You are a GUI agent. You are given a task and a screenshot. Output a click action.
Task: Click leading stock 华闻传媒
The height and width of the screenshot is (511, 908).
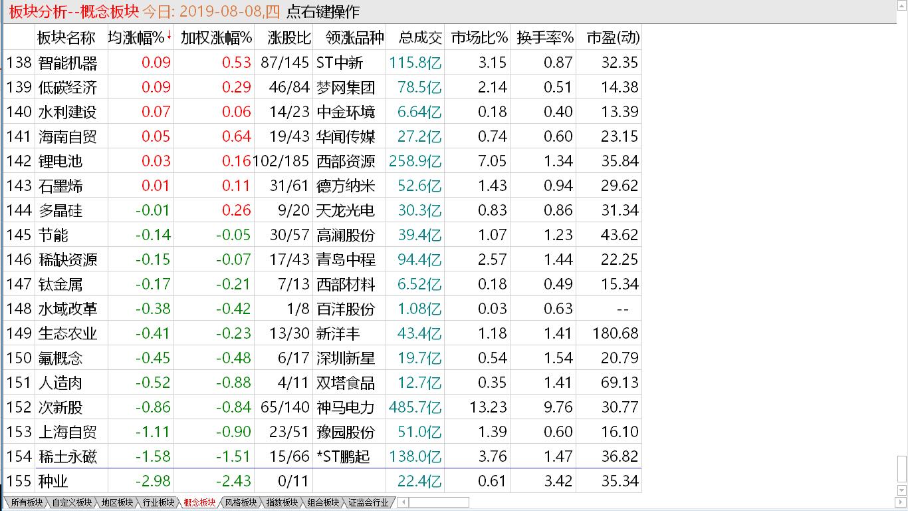(x=346, y=136)
